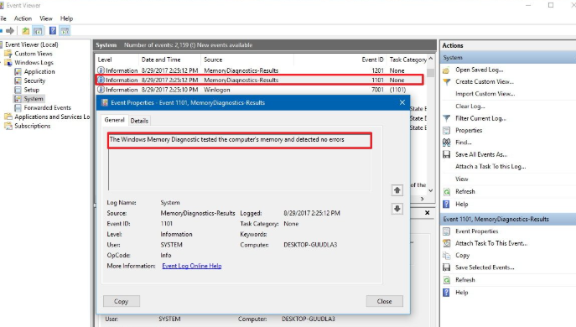Screen dimensions: 576x327
Task: Click Filter Current Log action
Action: 480,118
